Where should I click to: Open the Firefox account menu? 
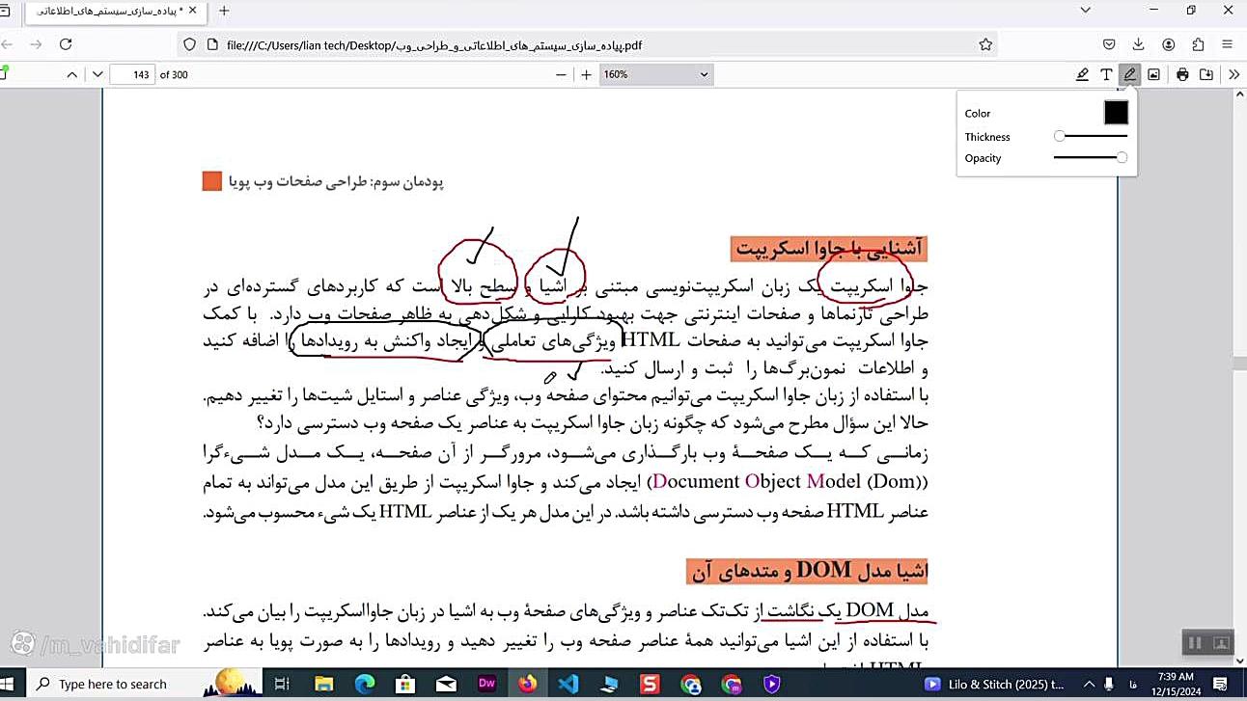click(x=1169, y=44)
